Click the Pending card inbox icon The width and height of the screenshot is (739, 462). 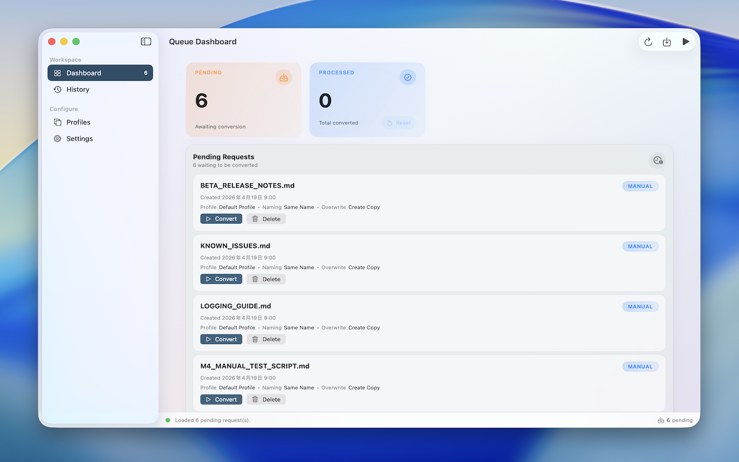(x=284, y=78)
